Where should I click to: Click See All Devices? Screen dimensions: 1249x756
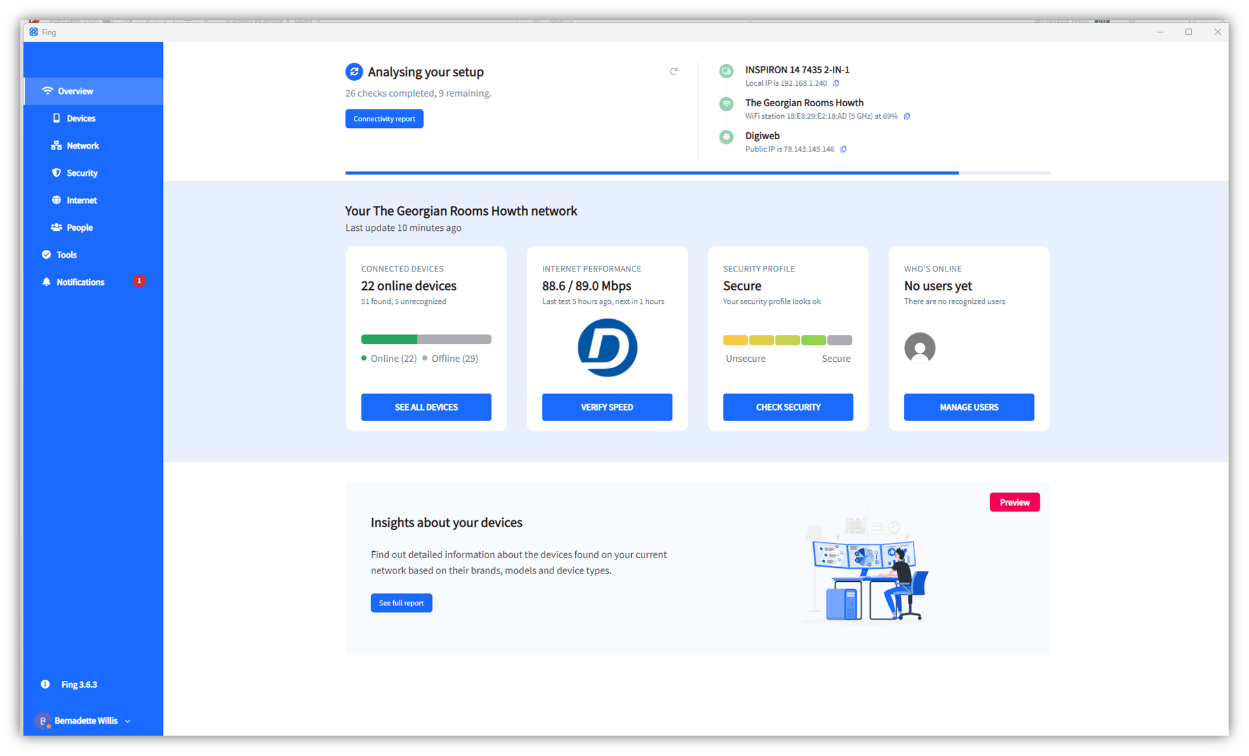pos(426,407)
